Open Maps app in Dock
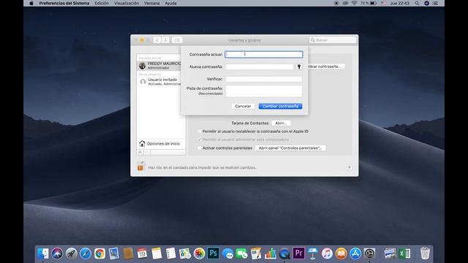Image resolution: width=468 pixels, height=263 pixels. (185, 254)
